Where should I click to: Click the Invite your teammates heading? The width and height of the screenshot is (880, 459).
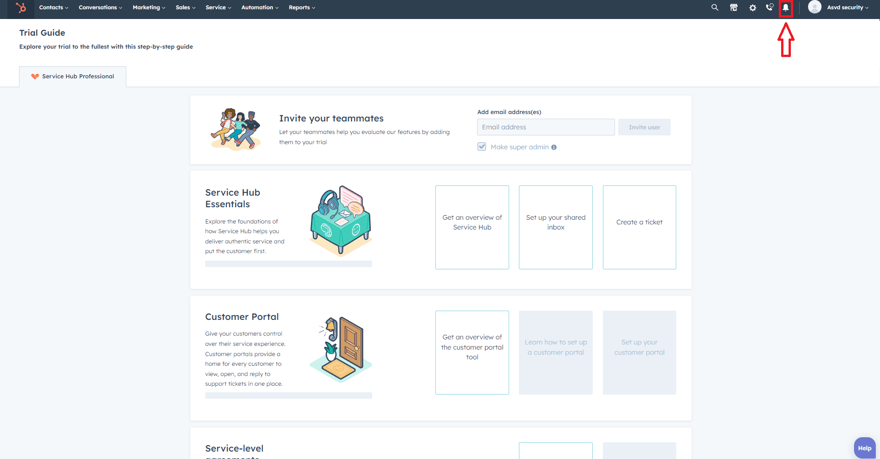[331, 118]
